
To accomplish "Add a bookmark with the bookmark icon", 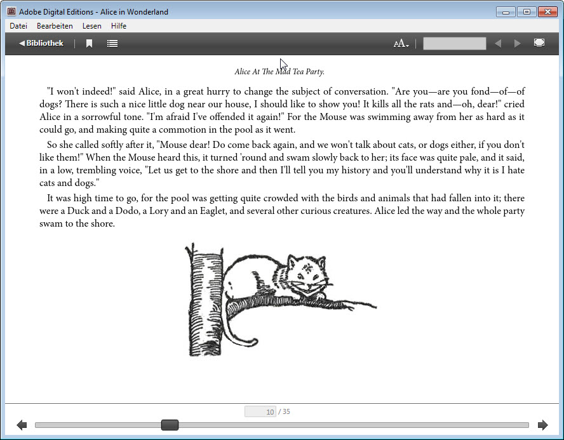I will pyautogui.click(x=89, y=44).
